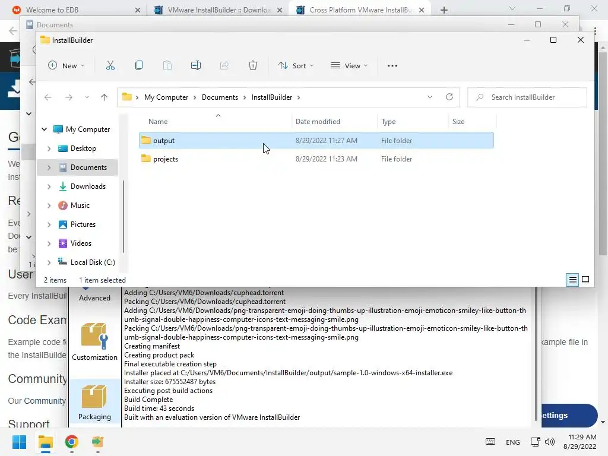608x456 pixels.
Task: Open recent locations chevron dropdown
Action: (87, 97)
